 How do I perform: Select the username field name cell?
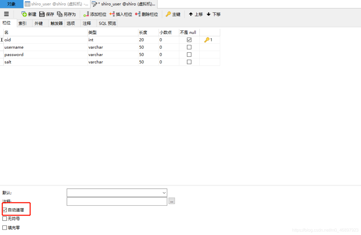click(46, 47)
